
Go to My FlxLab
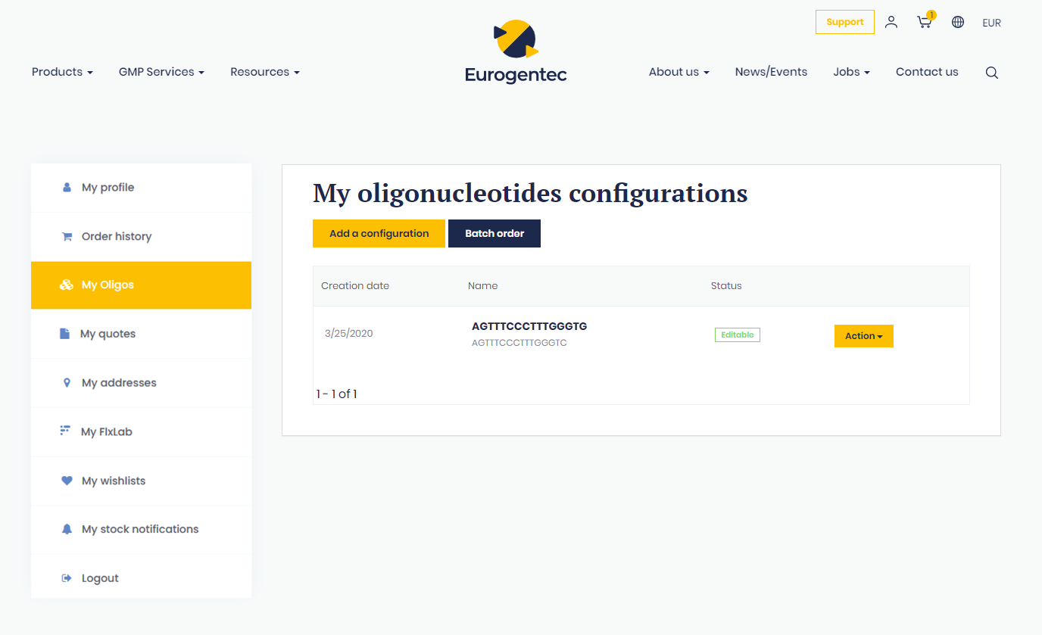point(141,431)
